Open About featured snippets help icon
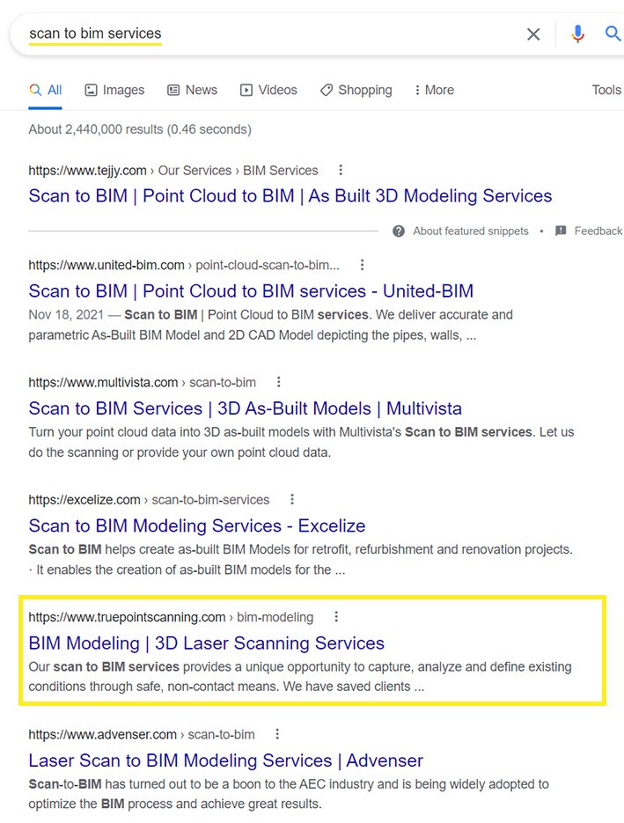The height and width of the screenshot is (823, 624). point(399,231)
